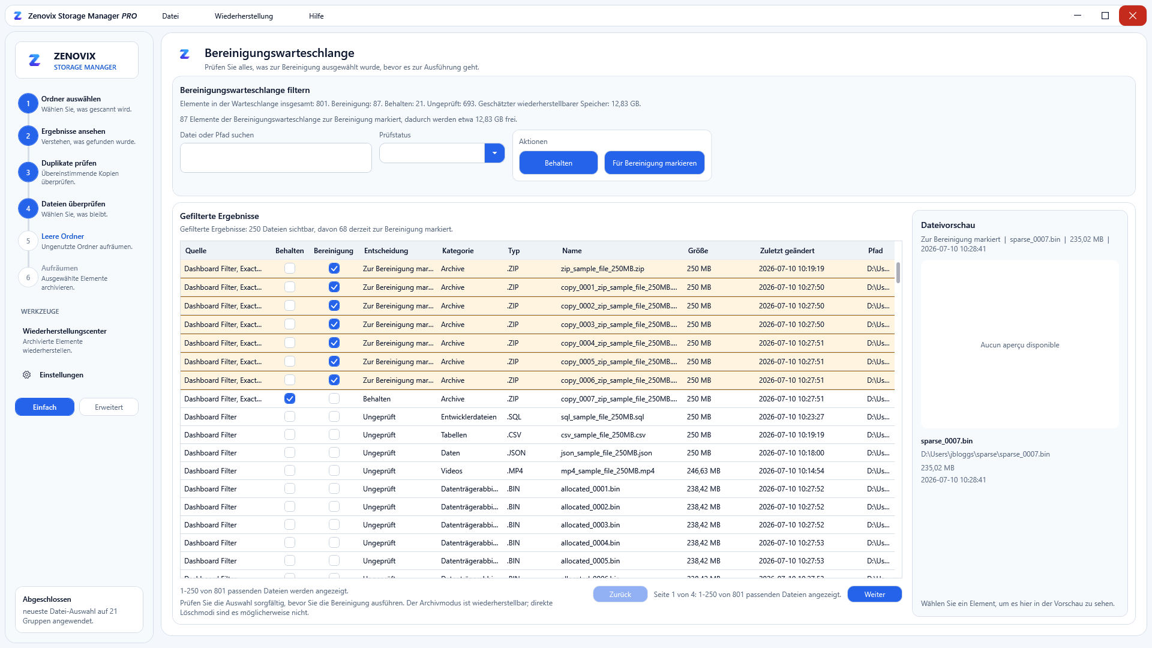Select step 5 Leere Ordner circle

tap(28, 241)
